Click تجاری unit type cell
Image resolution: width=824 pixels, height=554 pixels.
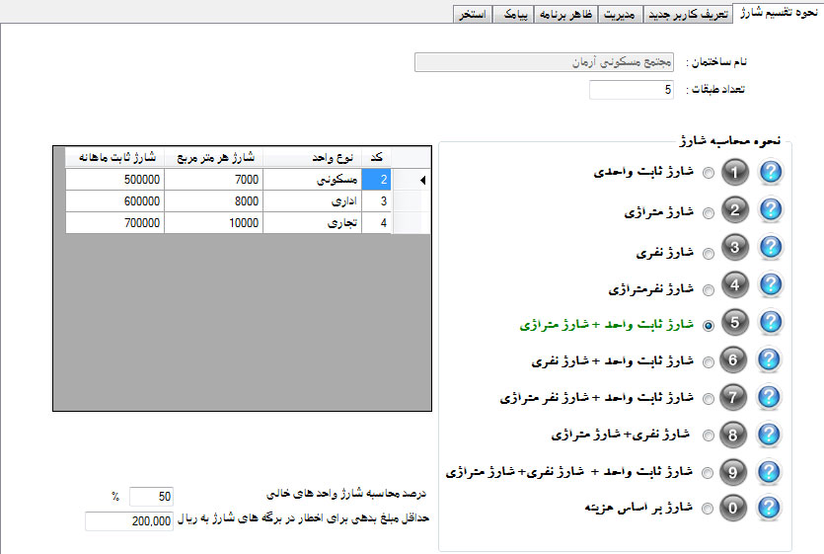[313, 222]
